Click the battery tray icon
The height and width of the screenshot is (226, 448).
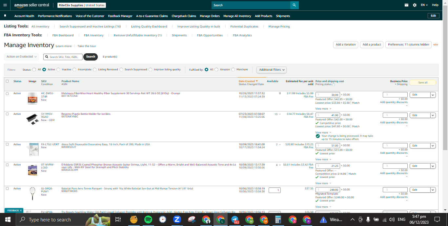(x=376, y=219)
